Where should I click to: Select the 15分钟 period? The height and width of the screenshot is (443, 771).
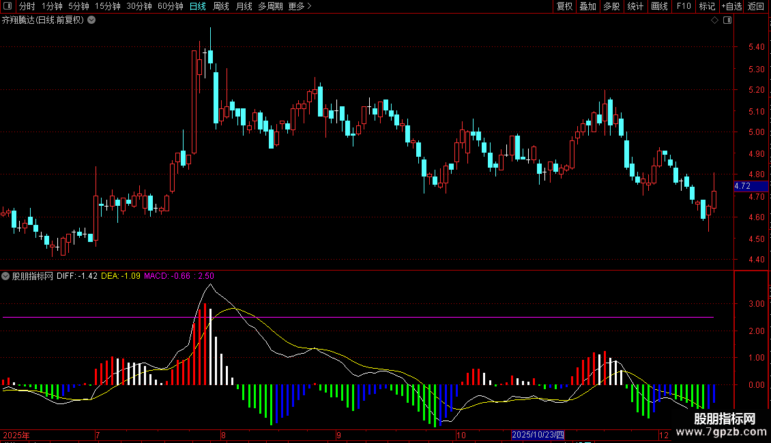(108, 6)
